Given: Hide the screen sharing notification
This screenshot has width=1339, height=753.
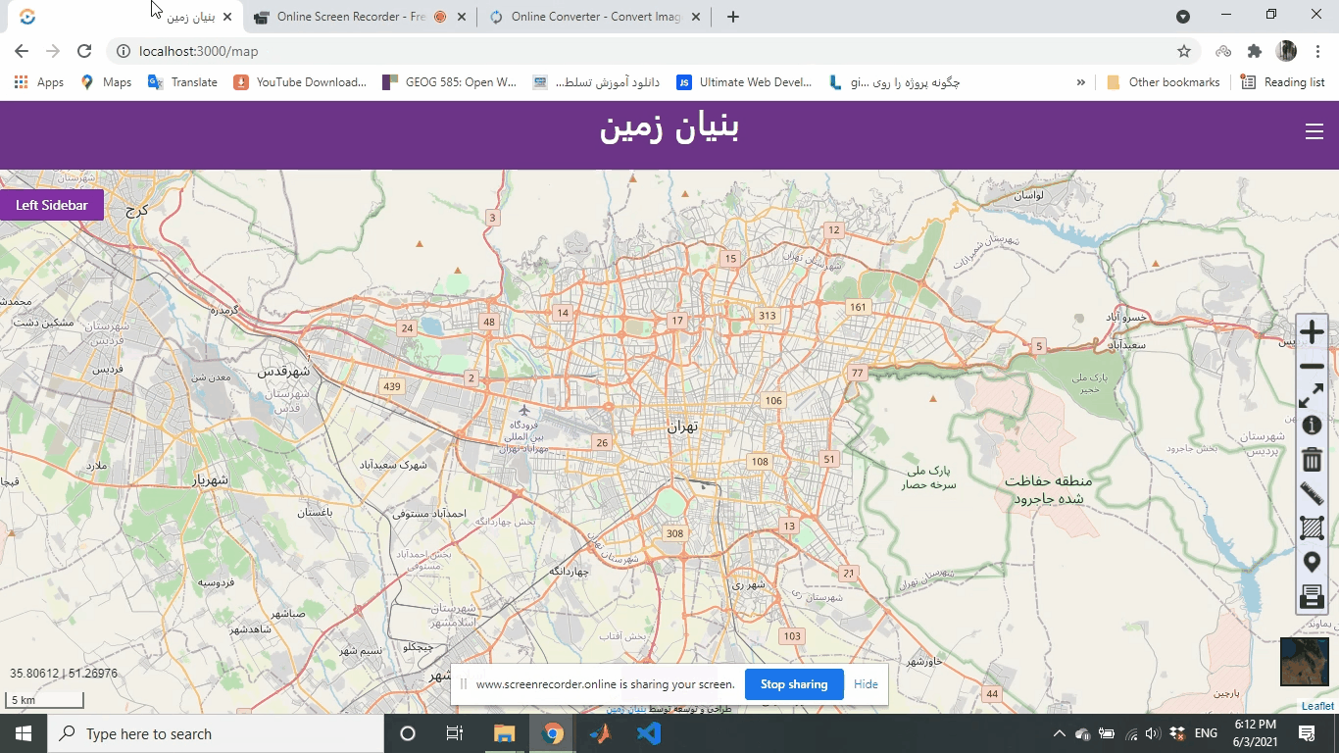Looking at the screenshot, I should click(866, 684).
